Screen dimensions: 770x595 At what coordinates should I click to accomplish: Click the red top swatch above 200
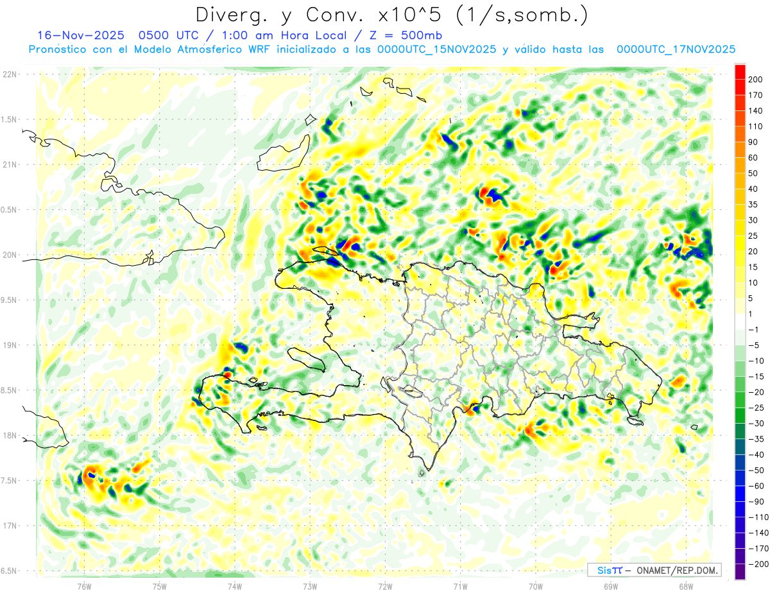(740, 71)
